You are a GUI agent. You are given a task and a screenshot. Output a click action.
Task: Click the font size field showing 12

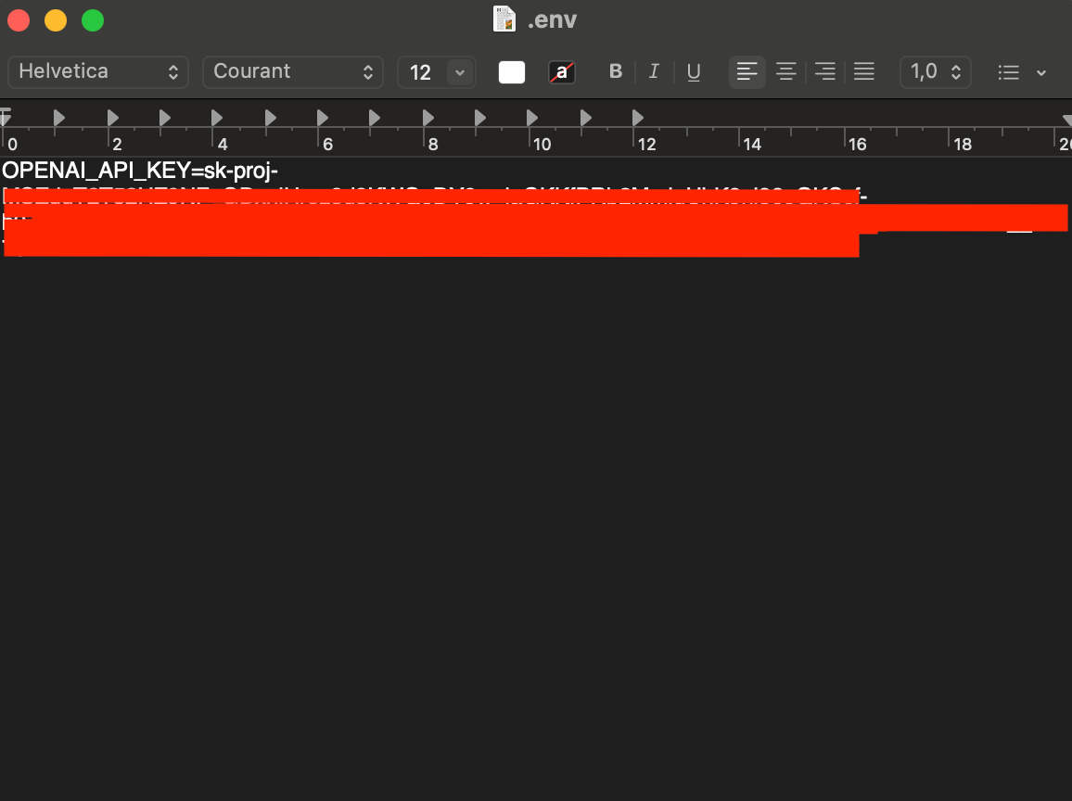tap(421, 72)
